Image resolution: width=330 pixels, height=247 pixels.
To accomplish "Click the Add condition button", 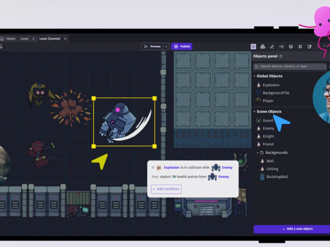I will coord(166,189).
